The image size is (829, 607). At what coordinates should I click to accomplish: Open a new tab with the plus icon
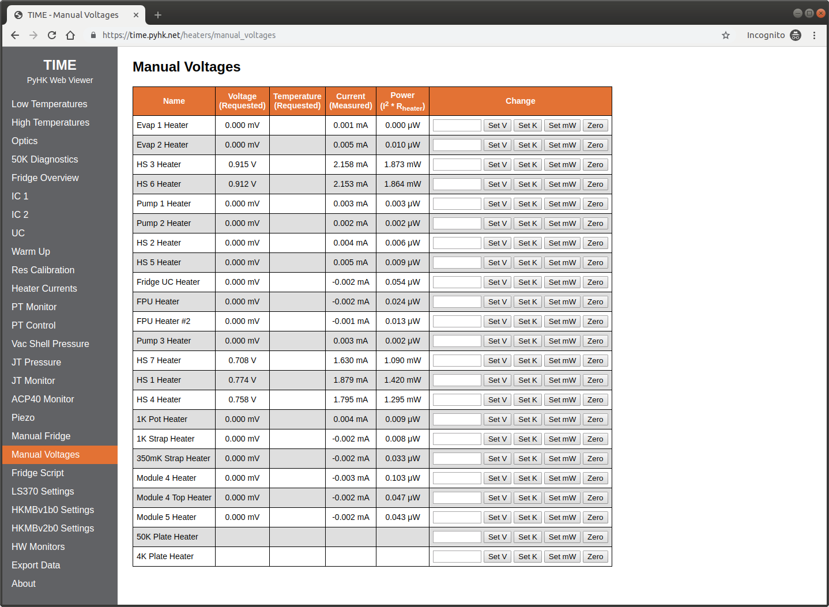click(158, 15)
